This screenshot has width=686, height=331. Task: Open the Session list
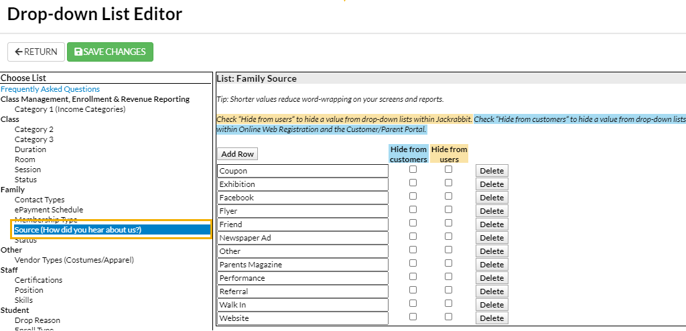(x=27, y=170)
